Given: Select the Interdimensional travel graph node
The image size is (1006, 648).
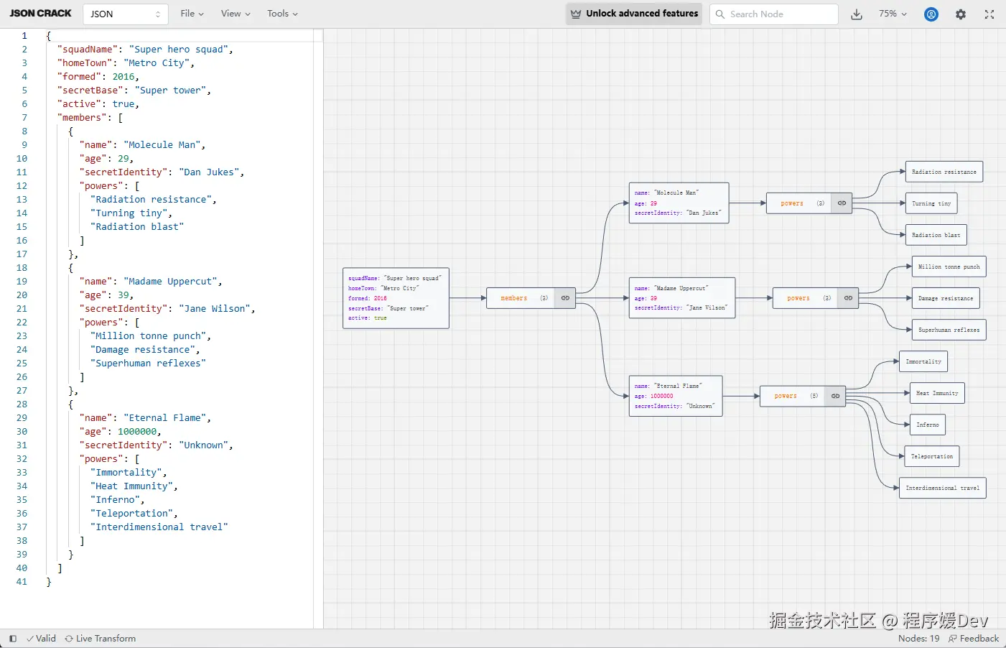Looking at the screenshot, I should click(942, 488).
